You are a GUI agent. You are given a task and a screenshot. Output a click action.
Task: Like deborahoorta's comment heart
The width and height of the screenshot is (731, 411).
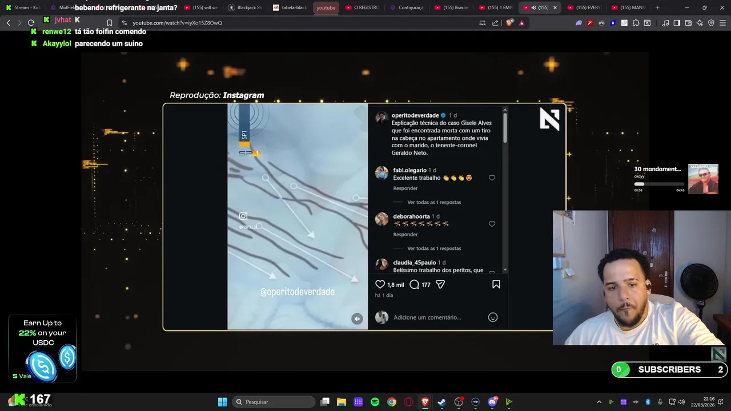(x=492, y=224)
